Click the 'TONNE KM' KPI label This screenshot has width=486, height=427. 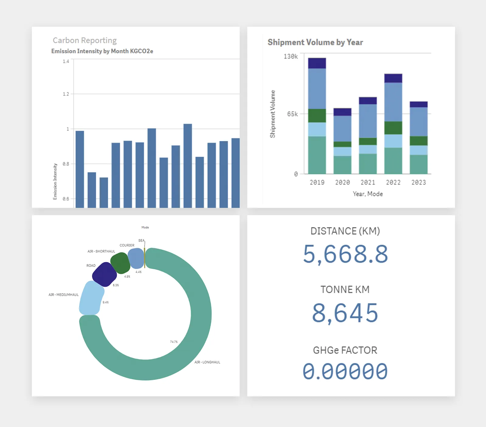[345, 289]
